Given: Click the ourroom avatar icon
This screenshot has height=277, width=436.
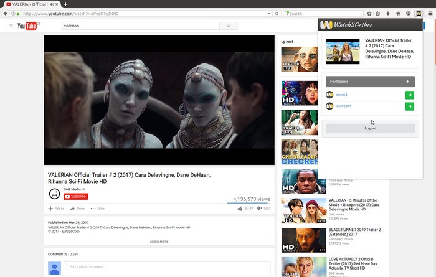Looking at the screenshot, I should click(329, 106).
